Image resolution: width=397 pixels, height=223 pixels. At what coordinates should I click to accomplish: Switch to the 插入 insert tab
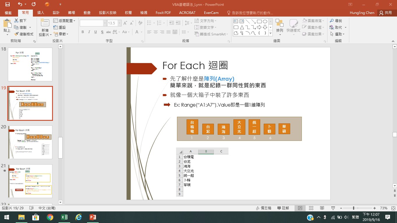coord(41,13)
